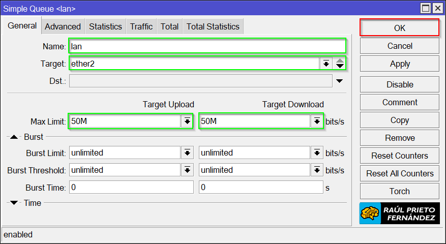446x244 pixels.
Task: Launch Torch for this queue
Action: 399,191
